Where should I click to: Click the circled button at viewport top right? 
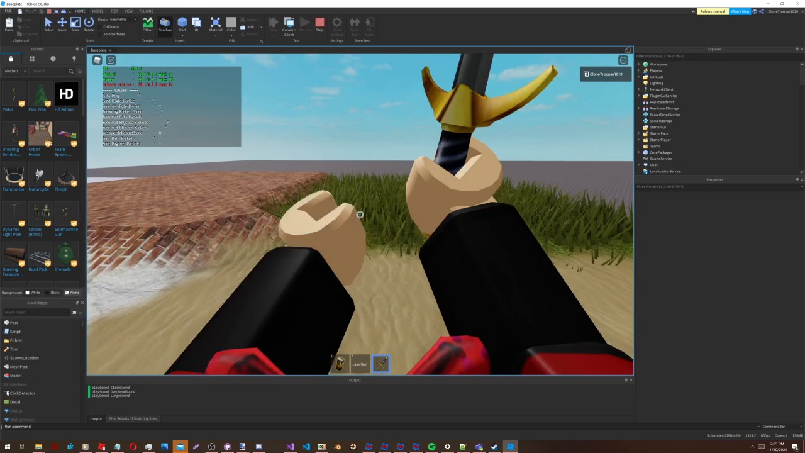(x=623, y=60)
